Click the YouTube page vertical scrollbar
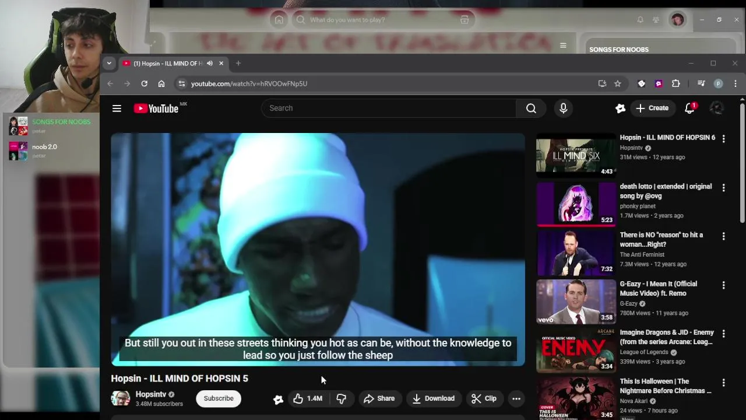 742,163
